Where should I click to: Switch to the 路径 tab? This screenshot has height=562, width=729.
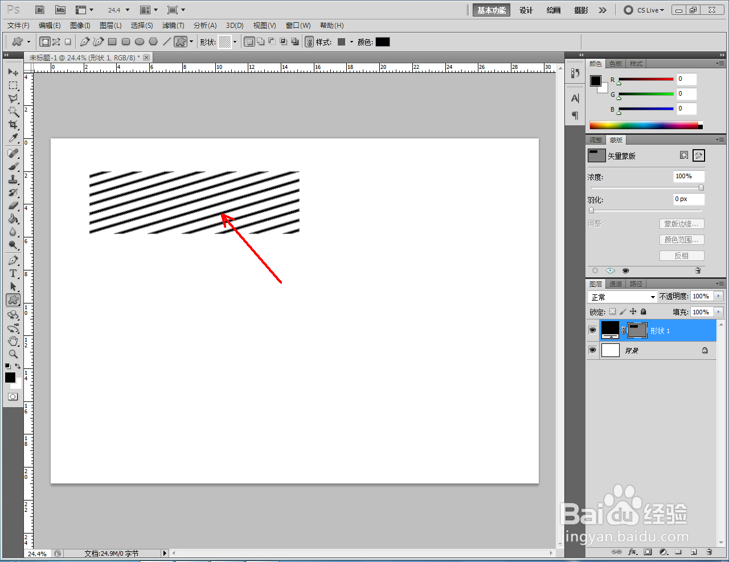(636, 284)
